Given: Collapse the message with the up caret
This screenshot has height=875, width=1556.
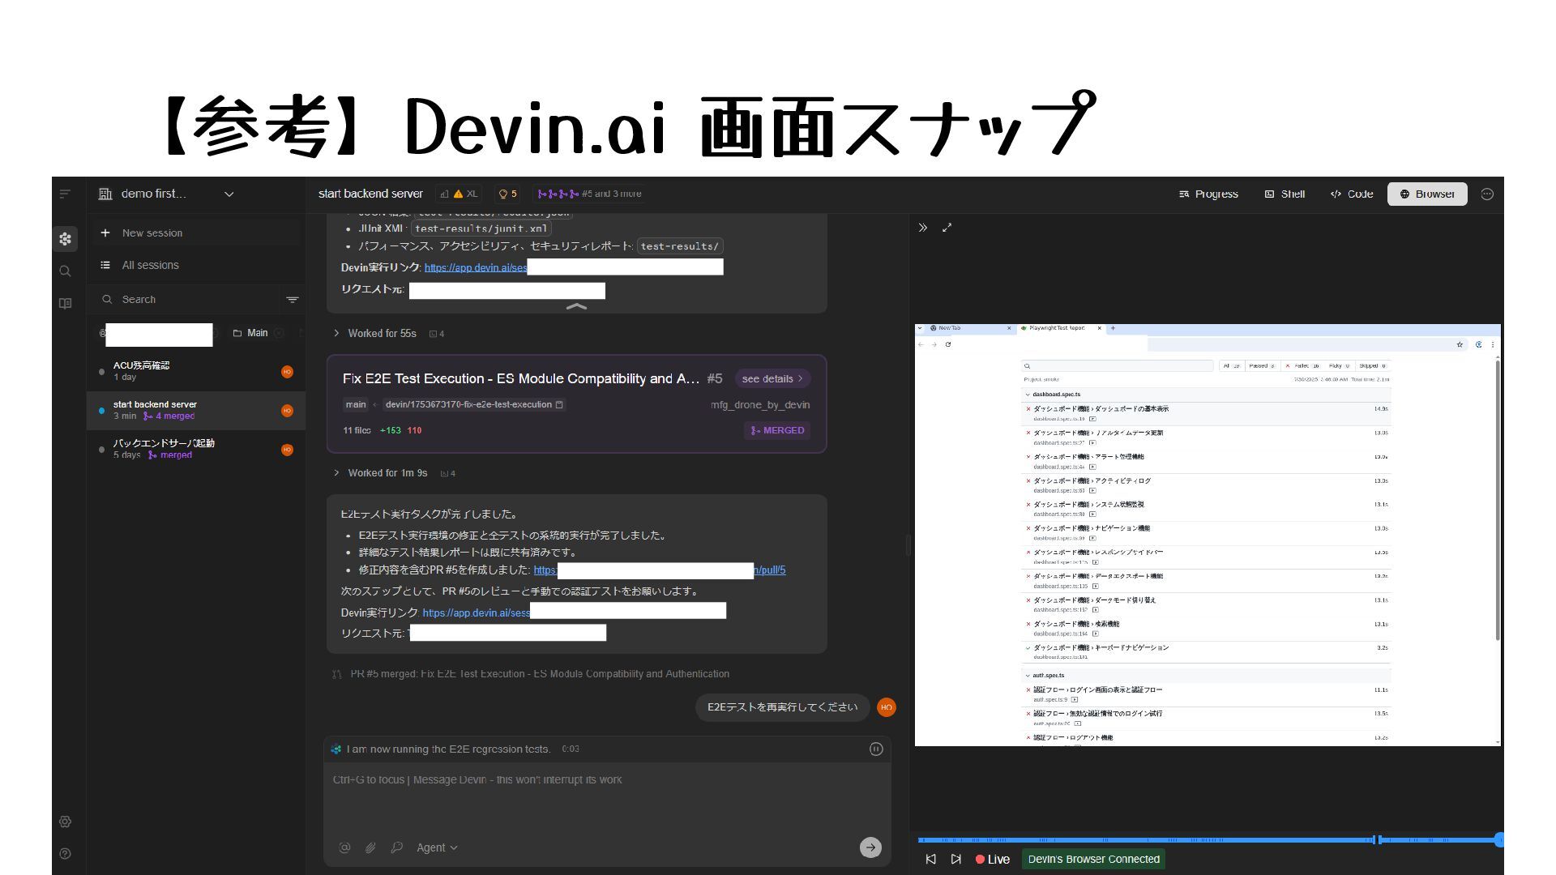Looking at the screenshot, I should 576,306.
